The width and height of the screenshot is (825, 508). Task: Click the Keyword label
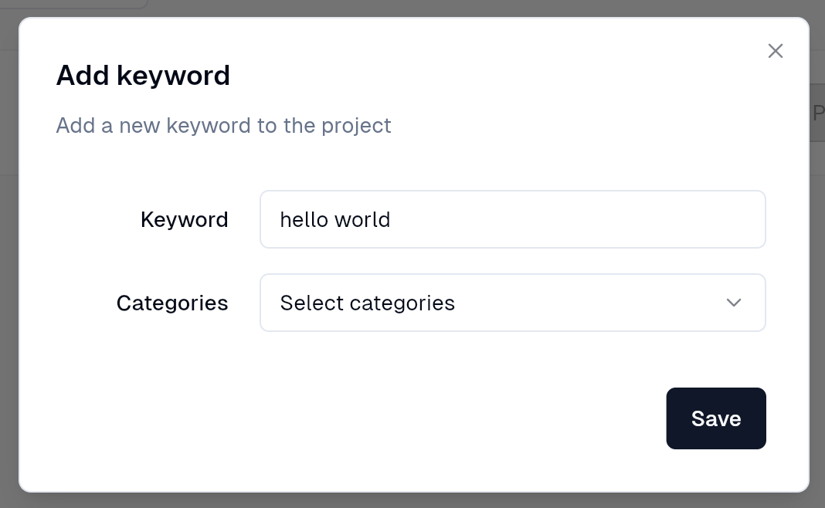(x=184, y=219)
